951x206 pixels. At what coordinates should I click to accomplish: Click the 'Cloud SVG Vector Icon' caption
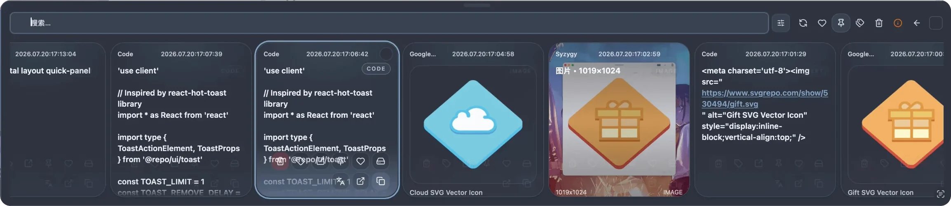pos(446,192)
